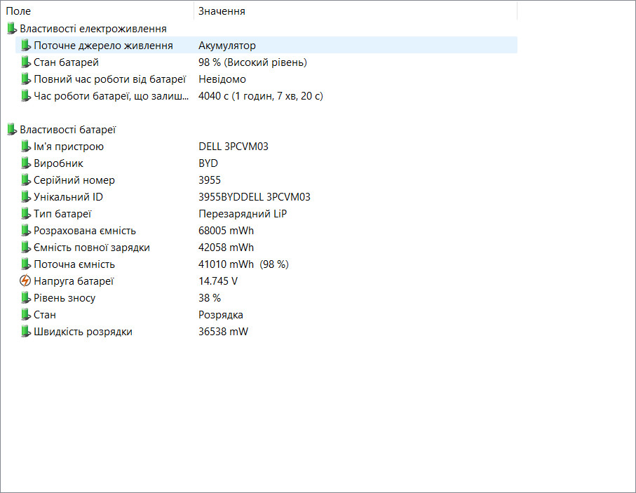636x493 pixels.
Task: Click the value Невідомо
Action: (x=222, y=79)
